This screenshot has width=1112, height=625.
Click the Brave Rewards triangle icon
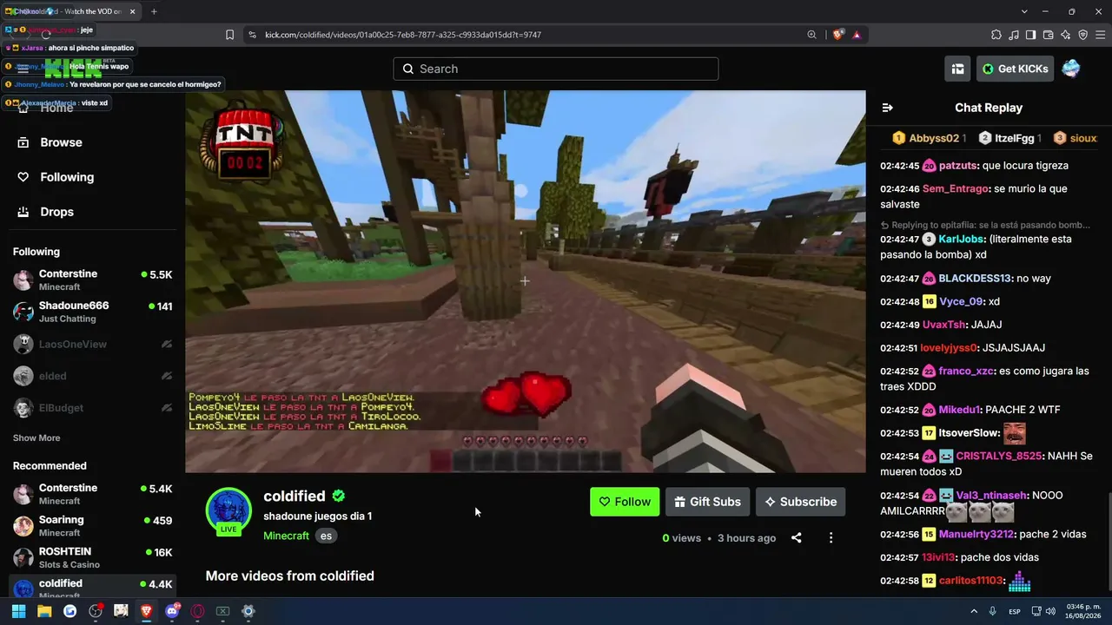(x=857, y=35)
